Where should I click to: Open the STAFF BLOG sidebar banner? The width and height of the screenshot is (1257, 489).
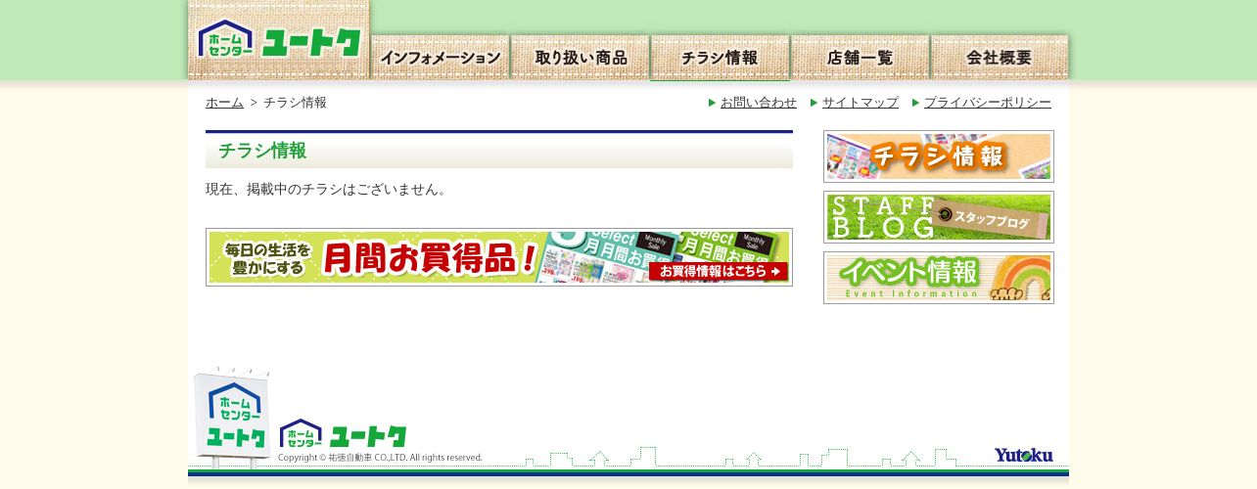tap(939, 217)
